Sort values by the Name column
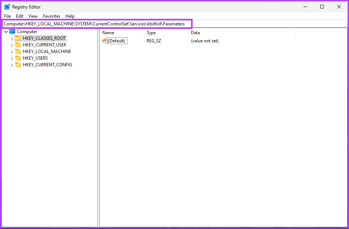 [x=122, y=33]
